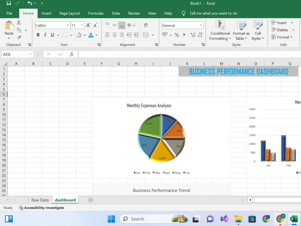This screenshot has height=226, width=301.
Task: Click the Save icon in title bar
Action: tap(9, 3)
